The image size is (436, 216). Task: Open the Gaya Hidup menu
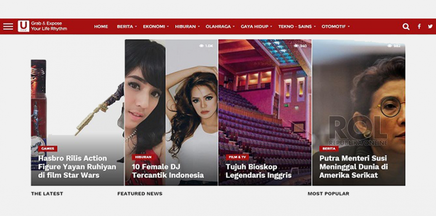[256, 27]
